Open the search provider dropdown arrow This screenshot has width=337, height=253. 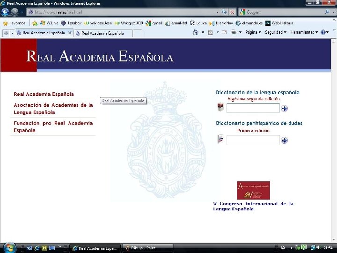tap(334, 12)
